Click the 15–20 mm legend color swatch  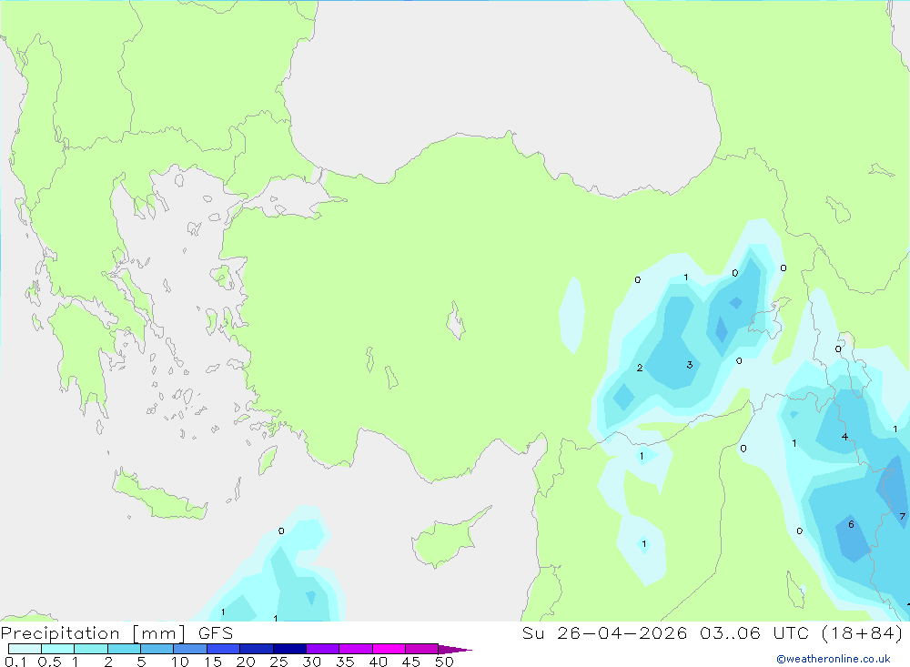224,649
